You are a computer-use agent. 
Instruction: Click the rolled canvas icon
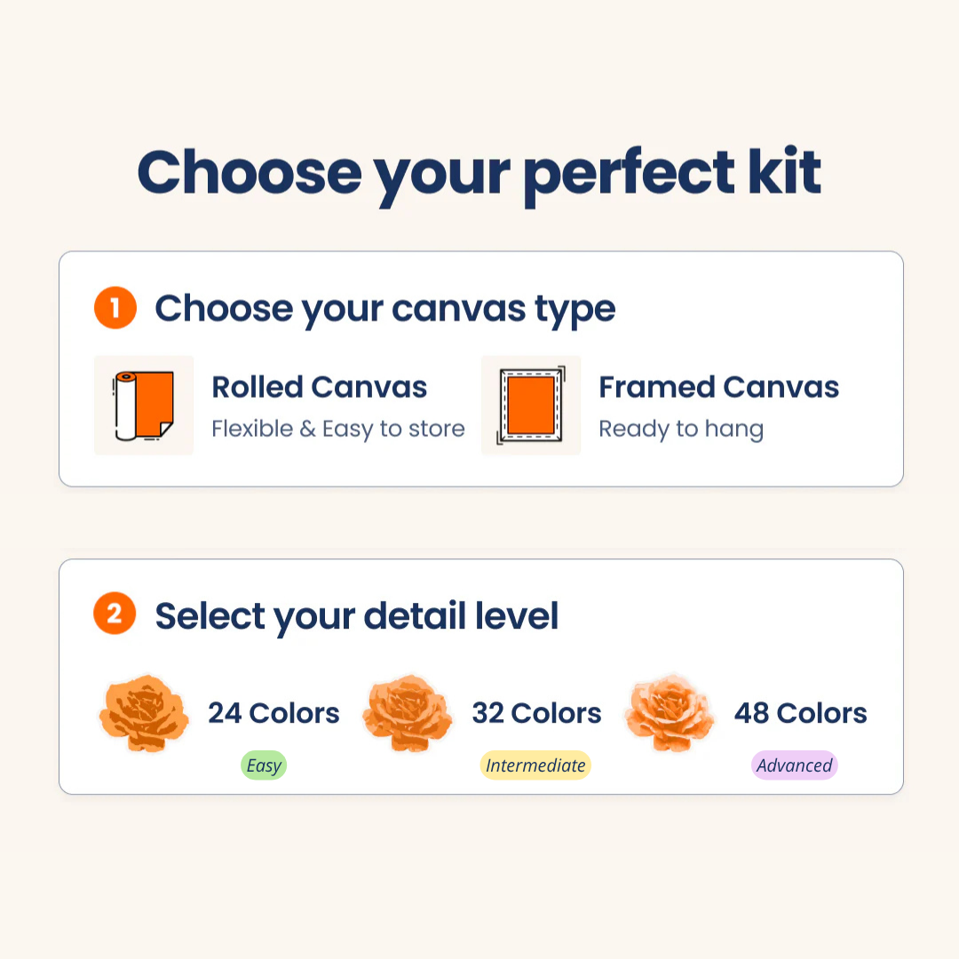144,406
